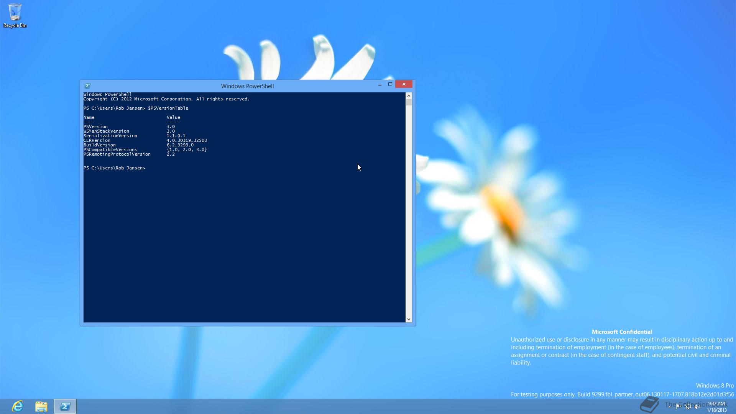This screenshot has width=736, height=414.
Task: Click the last PS C:\Users\Rob Jansen> prompt
Action: [114, 168]
